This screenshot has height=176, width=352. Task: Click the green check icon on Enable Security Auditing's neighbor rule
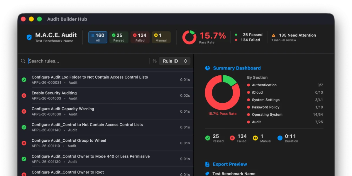[24, 79]
